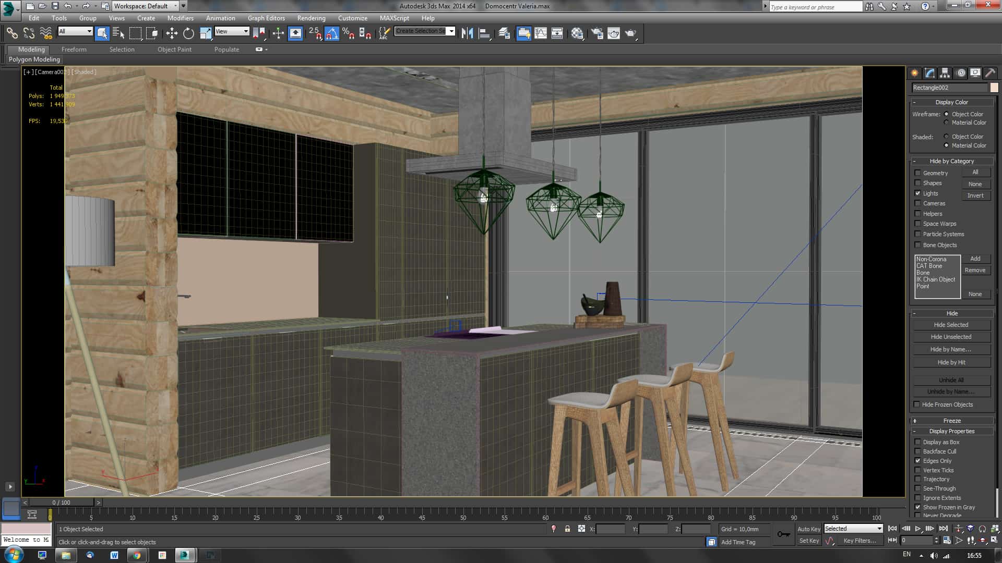
Task: Open the View coordinate system dropdown
Action: coord(232,31)
